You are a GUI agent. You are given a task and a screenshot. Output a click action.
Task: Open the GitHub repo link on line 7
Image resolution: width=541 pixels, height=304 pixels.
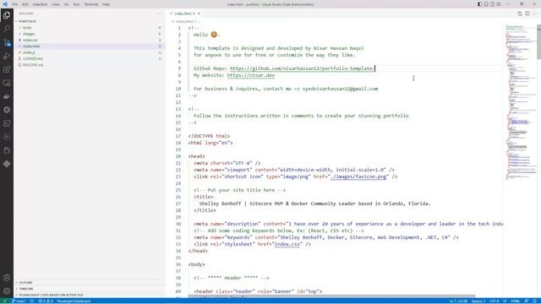pyautogui.click(x=302, y=68)
